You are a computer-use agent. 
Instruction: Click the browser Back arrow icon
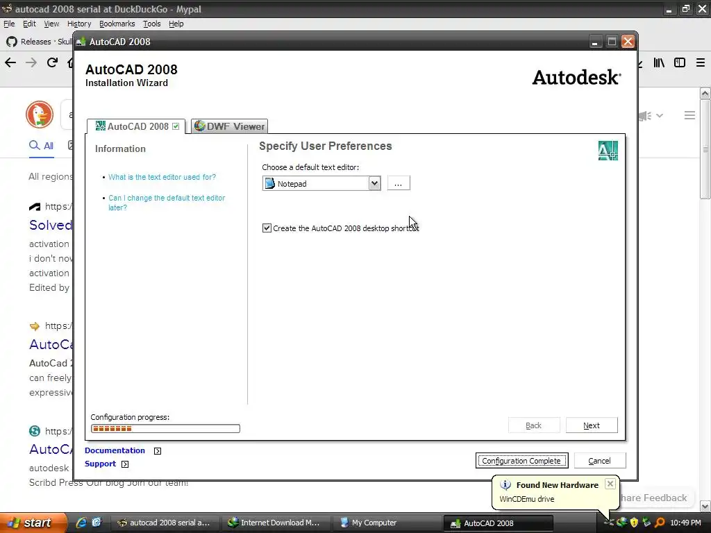pyautogui.click(x=10, y=62)
